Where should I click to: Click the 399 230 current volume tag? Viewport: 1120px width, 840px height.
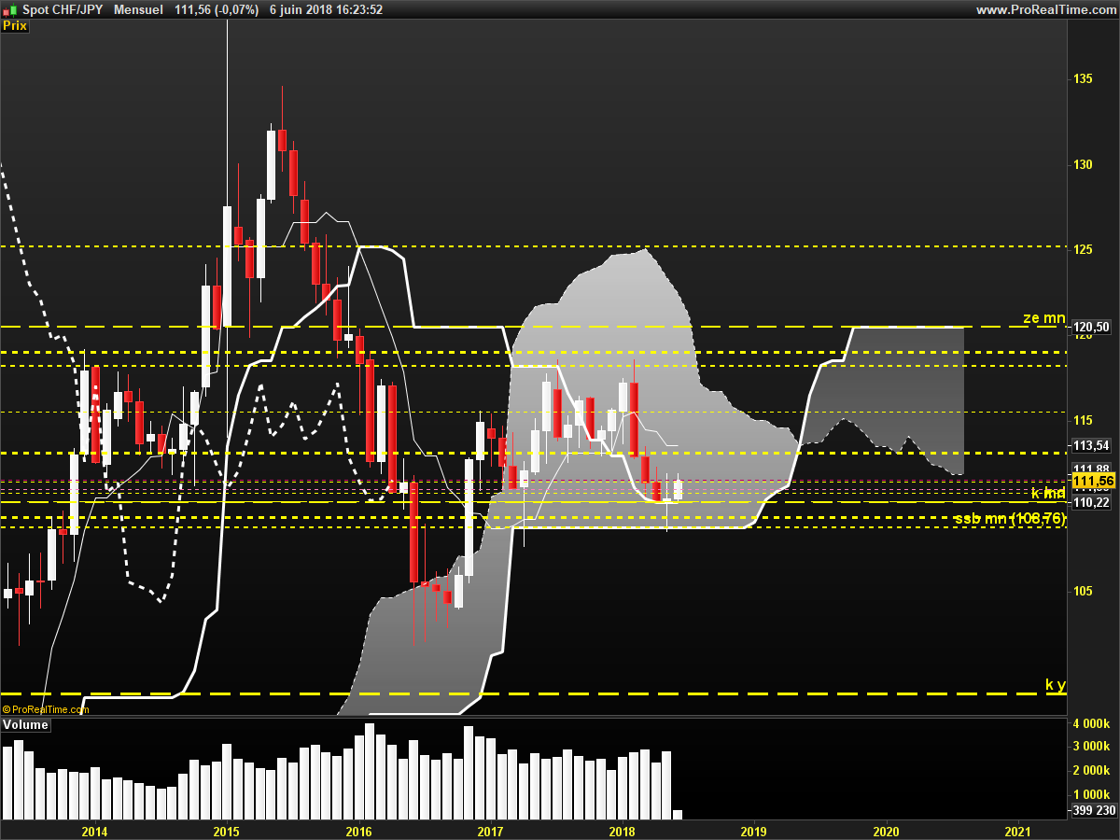point(1093,810)
